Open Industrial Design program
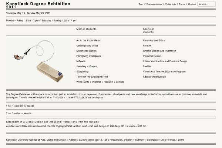Screen dimensions: 222x148 coord(152,56)
